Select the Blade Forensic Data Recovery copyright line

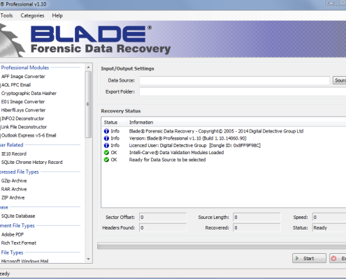[x=216, y=131]
